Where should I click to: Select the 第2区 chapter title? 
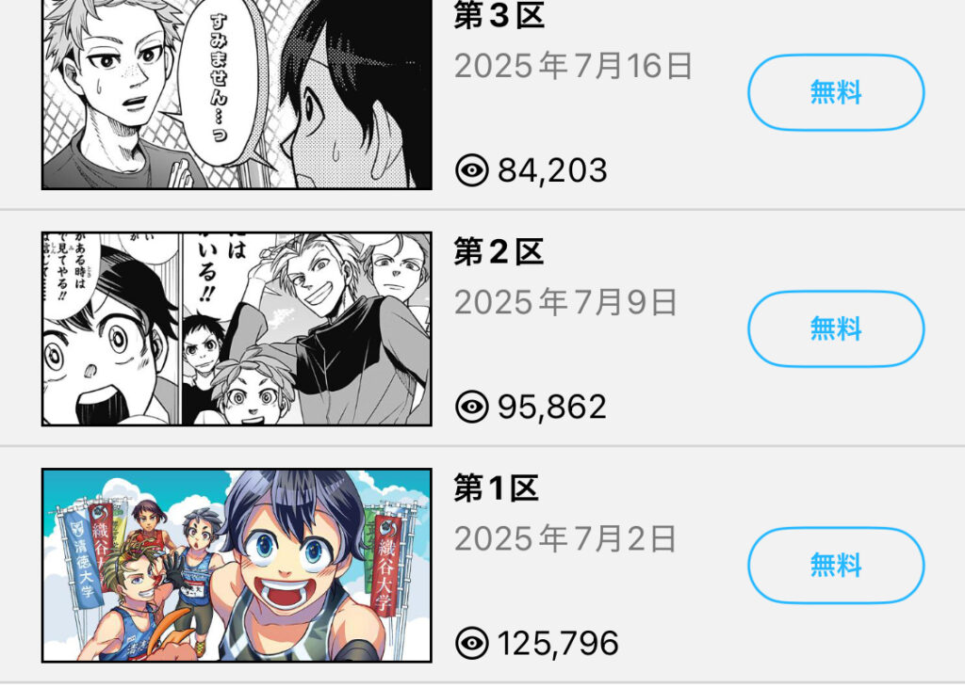click(x=499, y=252)
